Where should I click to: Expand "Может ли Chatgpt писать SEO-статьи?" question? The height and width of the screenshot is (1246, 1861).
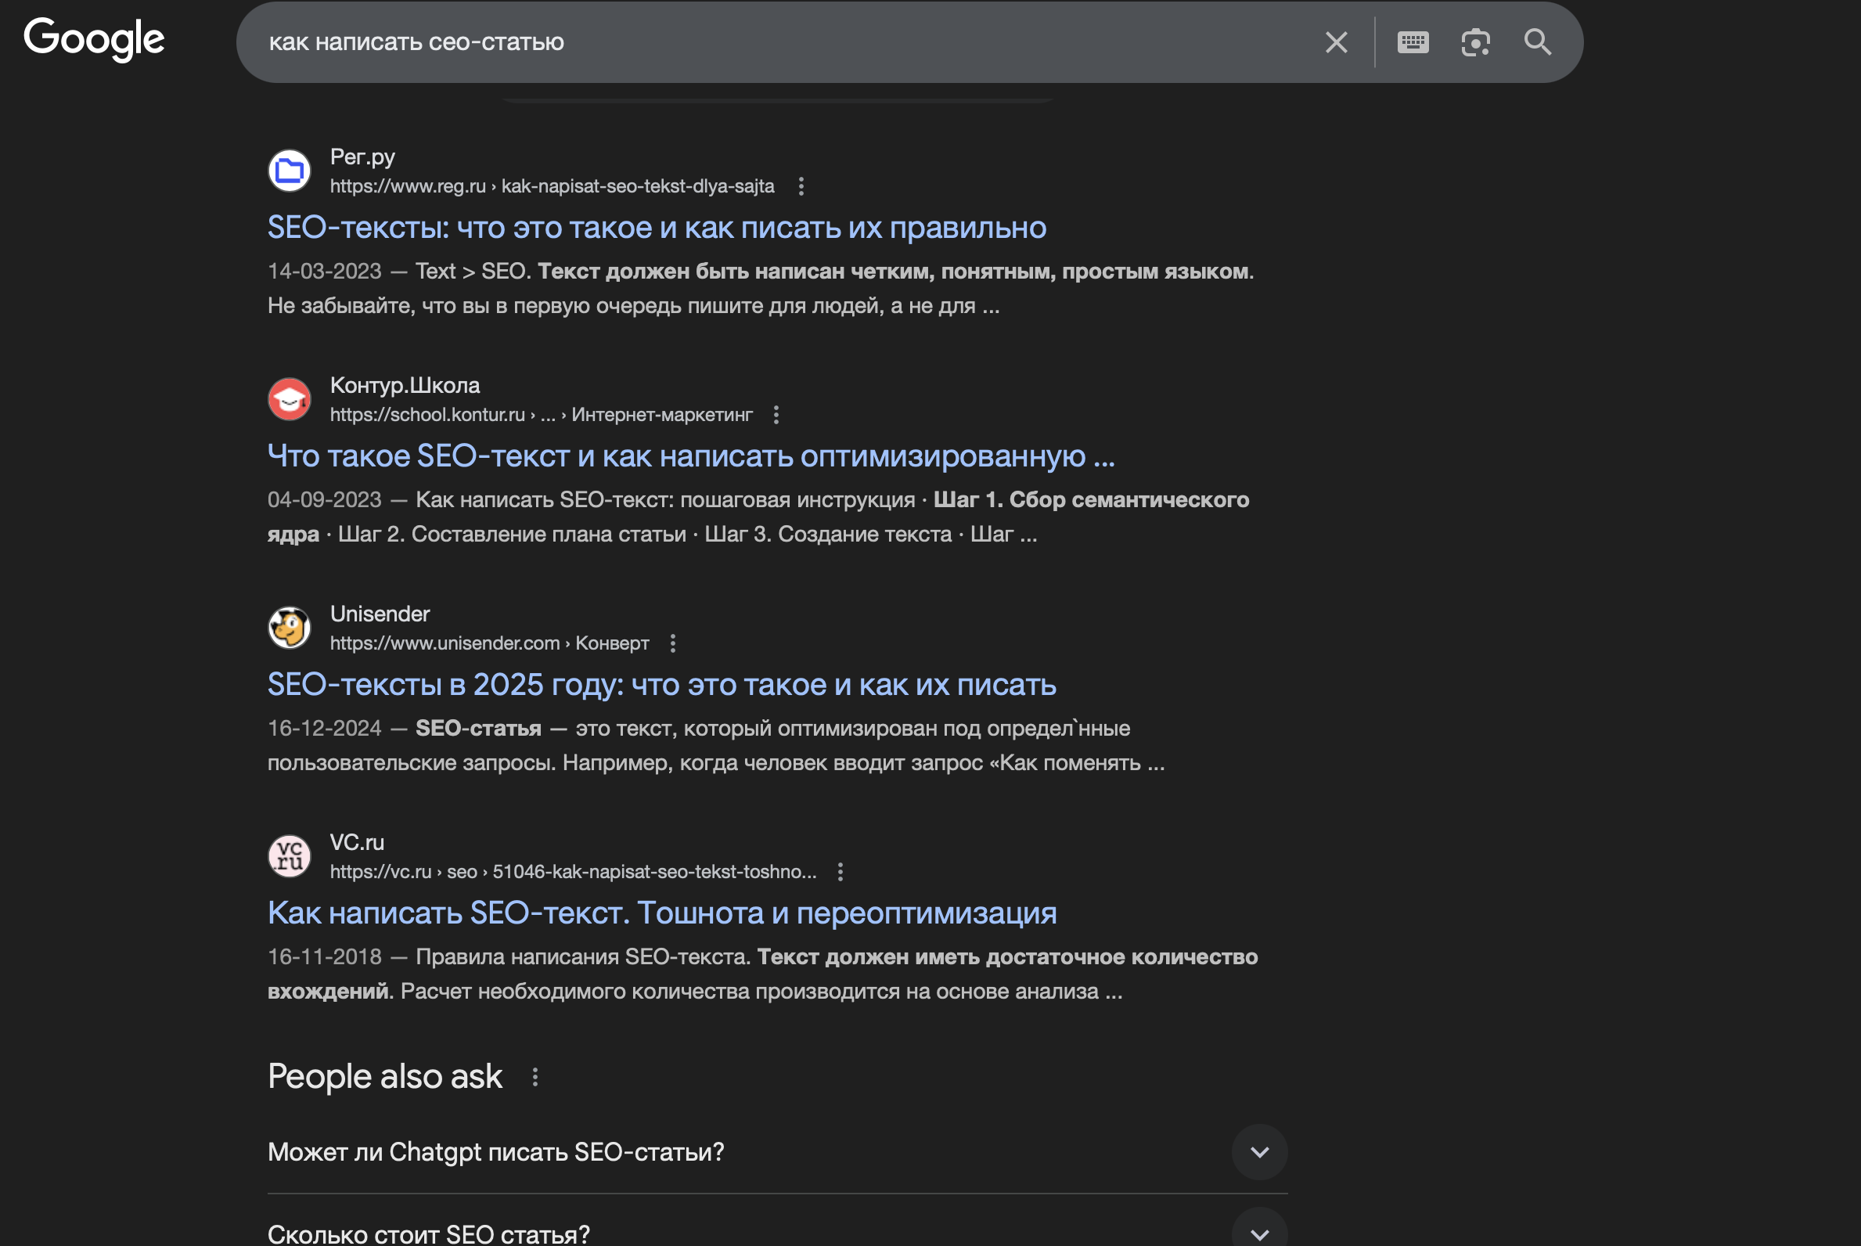(1258, 1151)
